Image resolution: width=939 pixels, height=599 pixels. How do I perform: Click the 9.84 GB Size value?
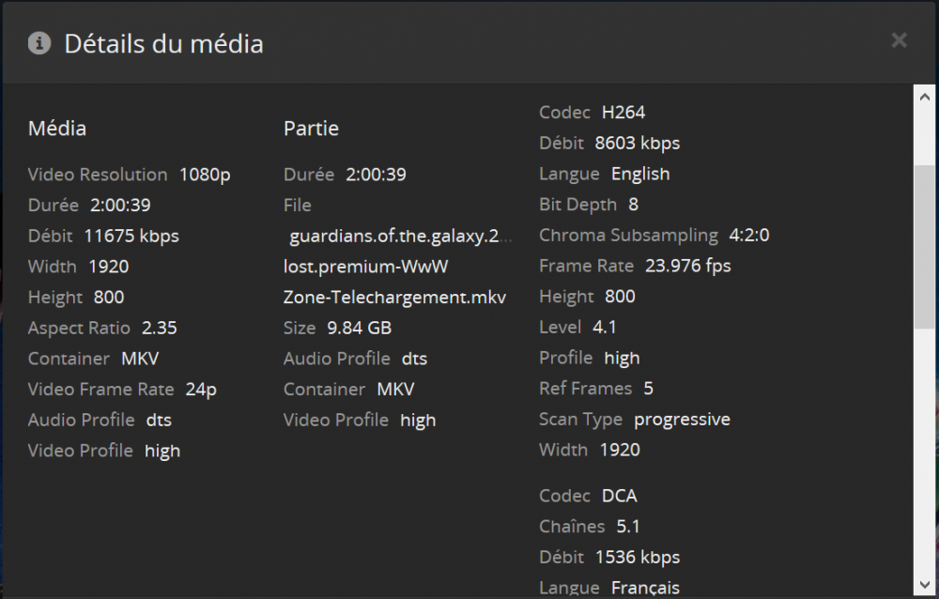coord(359,328)
